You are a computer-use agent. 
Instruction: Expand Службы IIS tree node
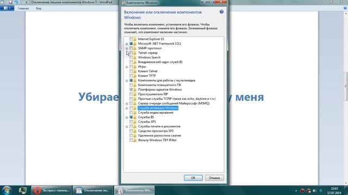tap(127, 118)
